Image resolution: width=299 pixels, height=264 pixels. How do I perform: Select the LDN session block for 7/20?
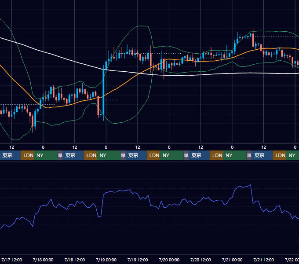216,155
